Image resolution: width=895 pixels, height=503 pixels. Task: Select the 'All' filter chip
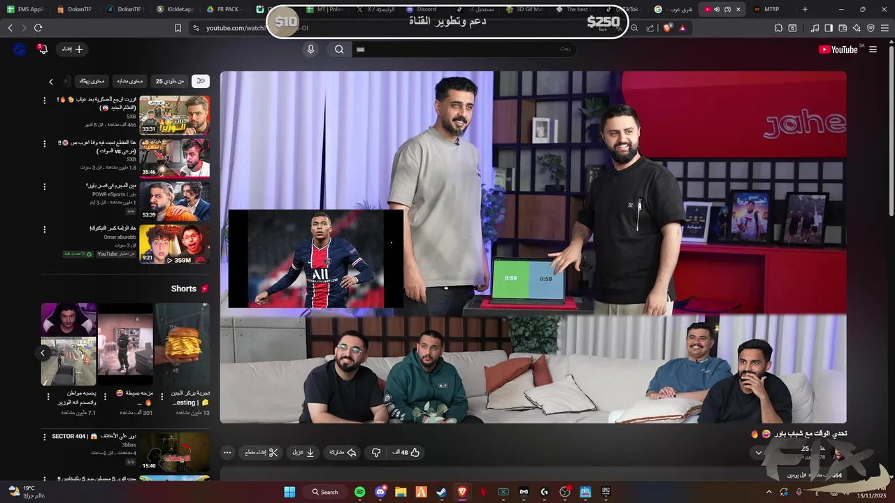(x=201, y=81)
